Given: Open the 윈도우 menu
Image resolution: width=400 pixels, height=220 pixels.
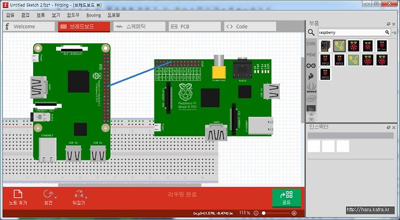Looking at the screenshot, I should point(73,15).
